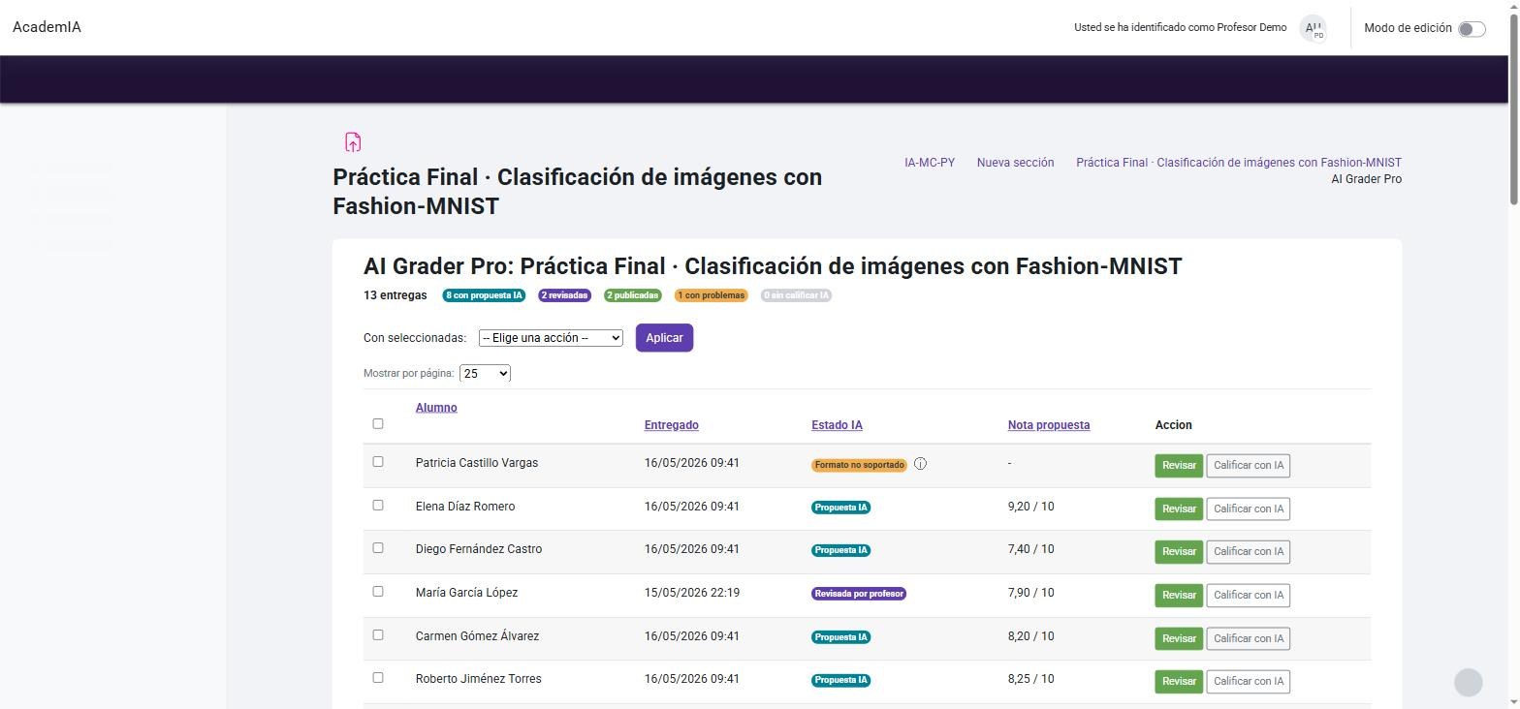Click Calificar con IA for Elena Díaz Romero

click(x=1249, y=509)
